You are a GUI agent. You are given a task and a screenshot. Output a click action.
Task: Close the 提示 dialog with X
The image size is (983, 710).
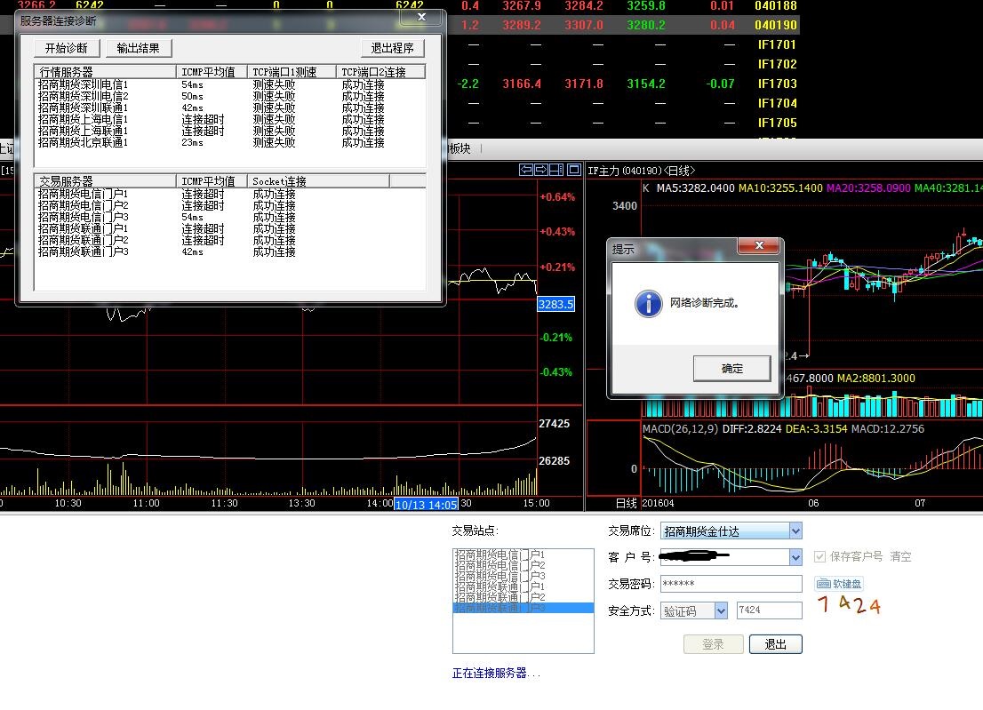(759, 247)
